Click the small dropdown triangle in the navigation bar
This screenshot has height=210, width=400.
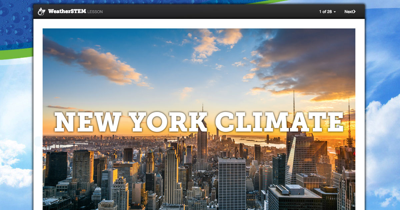click(x=335, y=11)
